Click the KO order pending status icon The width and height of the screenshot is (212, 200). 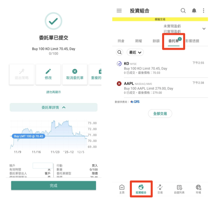[x=119, y=63]
